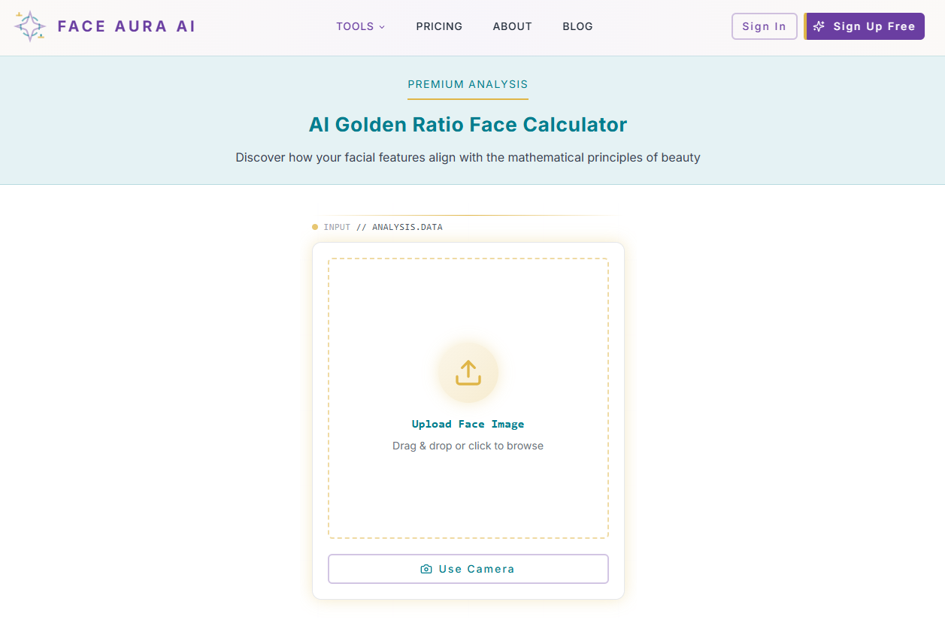This screenshot has width=945, height=620.
Task: Open the ABOUT page
Action: [513, 26]
